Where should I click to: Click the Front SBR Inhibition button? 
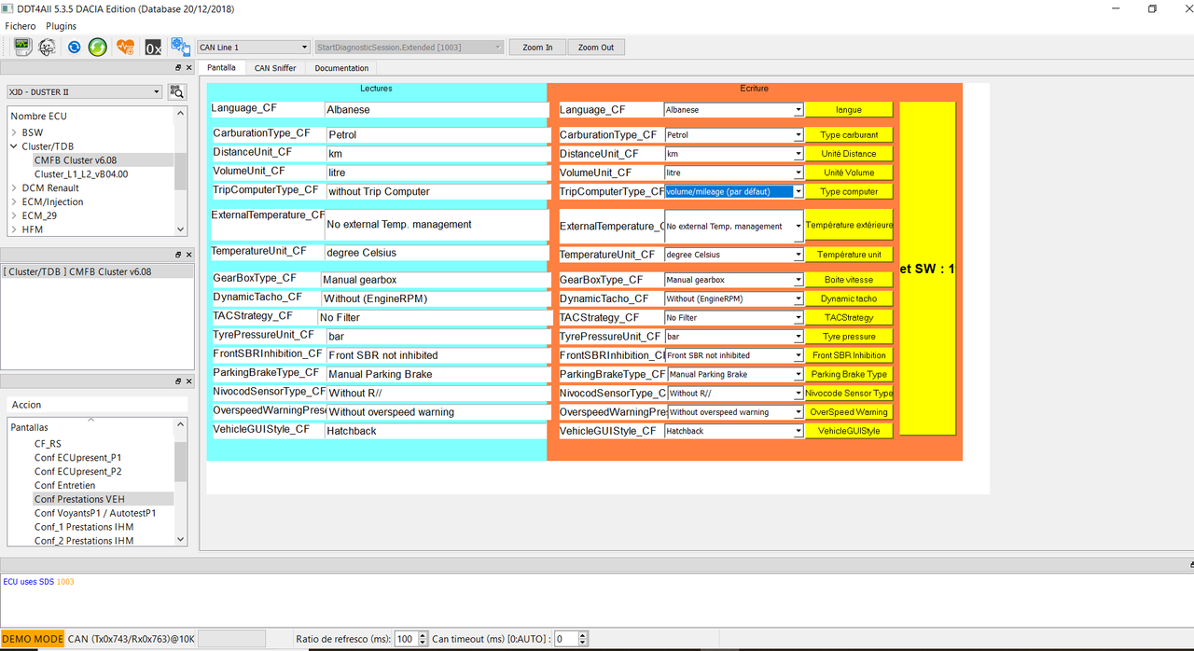click(849, 355)
